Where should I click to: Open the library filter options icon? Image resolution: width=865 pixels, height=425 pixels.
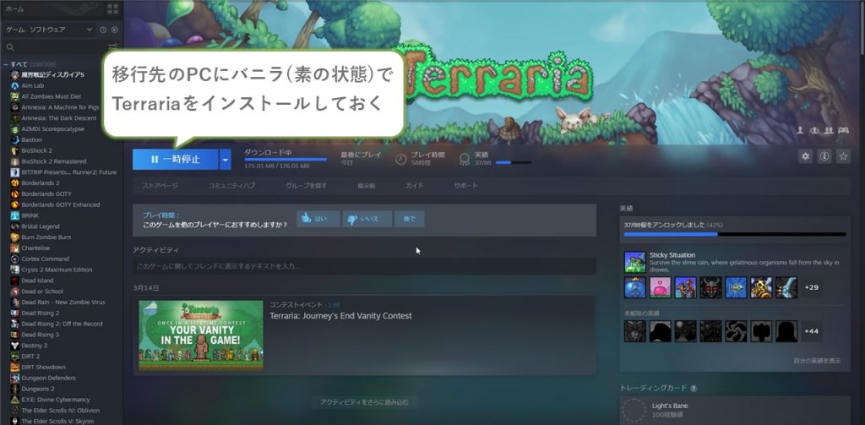[x=113, y=47]
